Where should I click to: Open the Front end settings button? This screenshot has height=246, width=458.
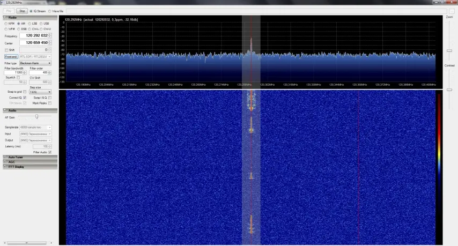coord(11,57)
